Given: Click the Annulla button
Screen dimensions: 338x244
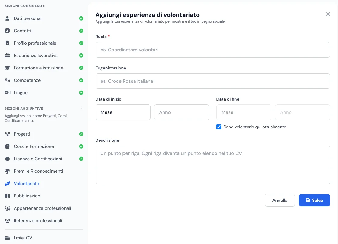Looking at the screenshot, I should pyautogui.click(x=280, y=200).
